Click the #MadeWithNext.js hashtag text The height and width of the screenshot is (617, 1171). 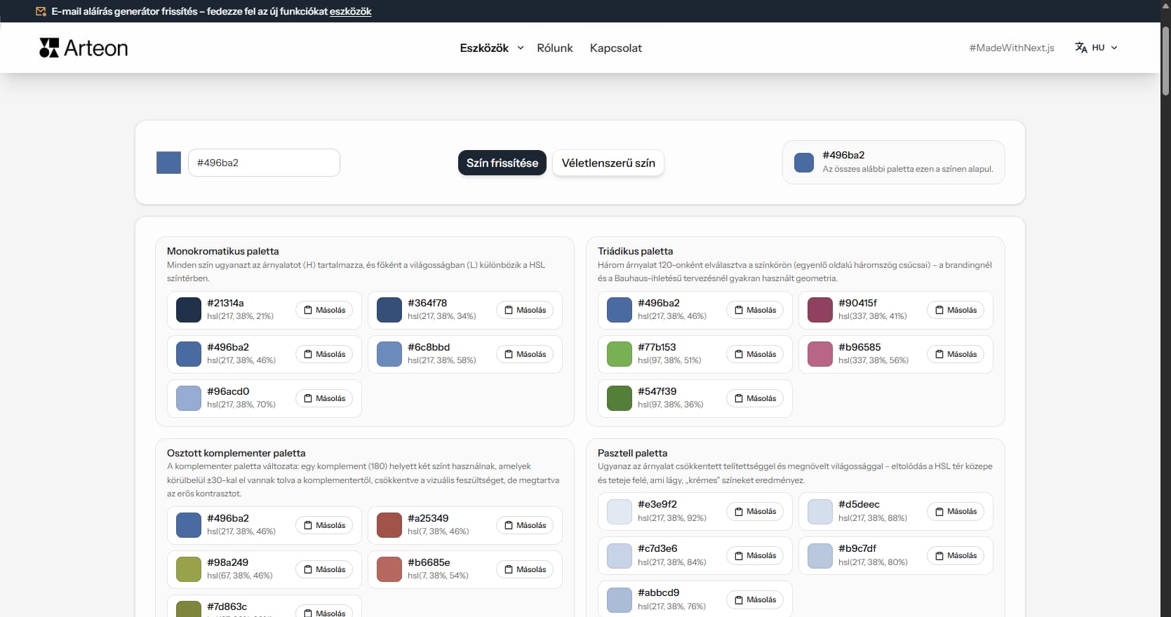click(x=1011, y=48)
